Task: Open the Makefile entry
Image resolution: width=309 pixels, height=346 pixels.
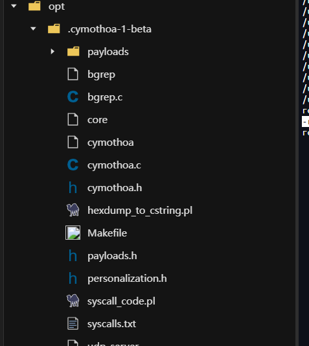Action: pyautogui.click(x=107, y=233)
